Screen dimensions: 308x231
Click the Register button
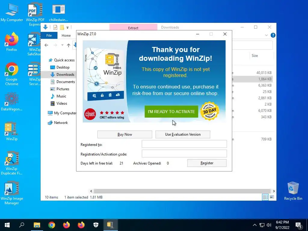tap(207, 163)
